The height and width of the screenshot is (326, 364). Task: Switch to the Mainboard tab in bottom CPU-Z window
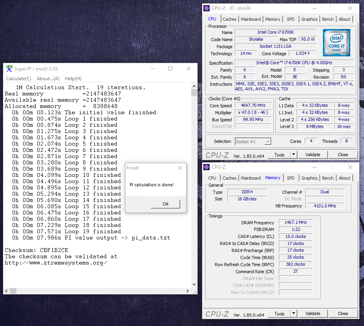coord(251,178)
